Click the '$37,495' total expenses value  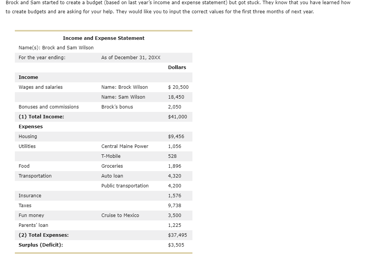tap(178, 235)
